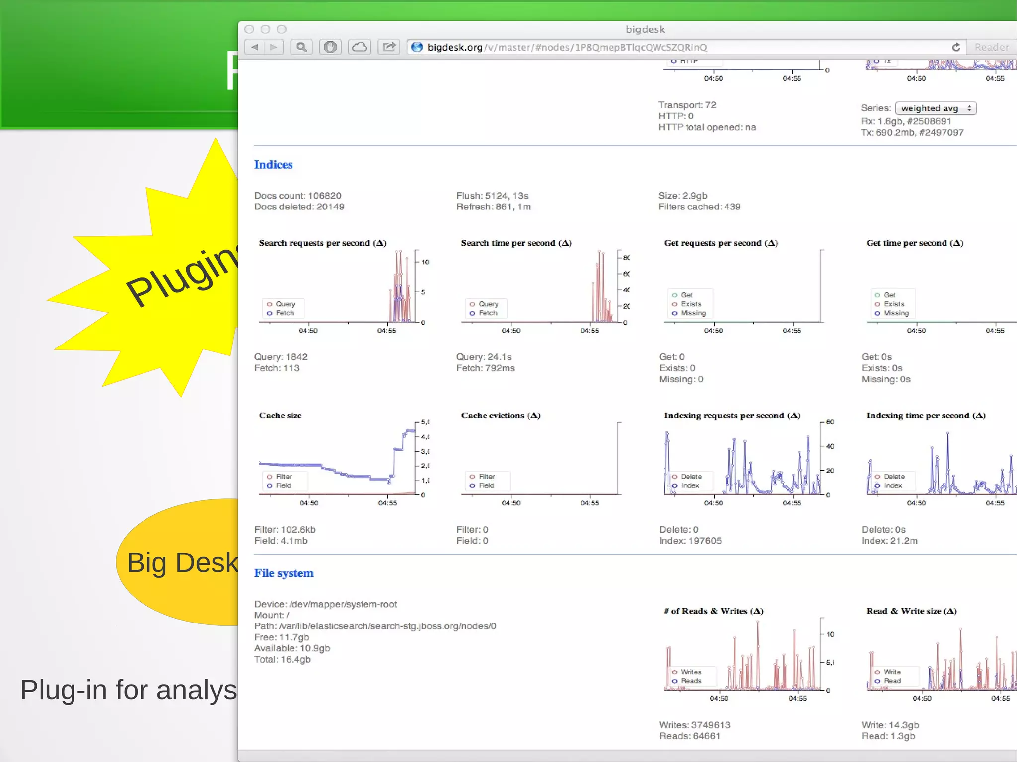
Task: Click the Indexing requests per second chart title
Action: pyautogui.click(x=732, y=416)
